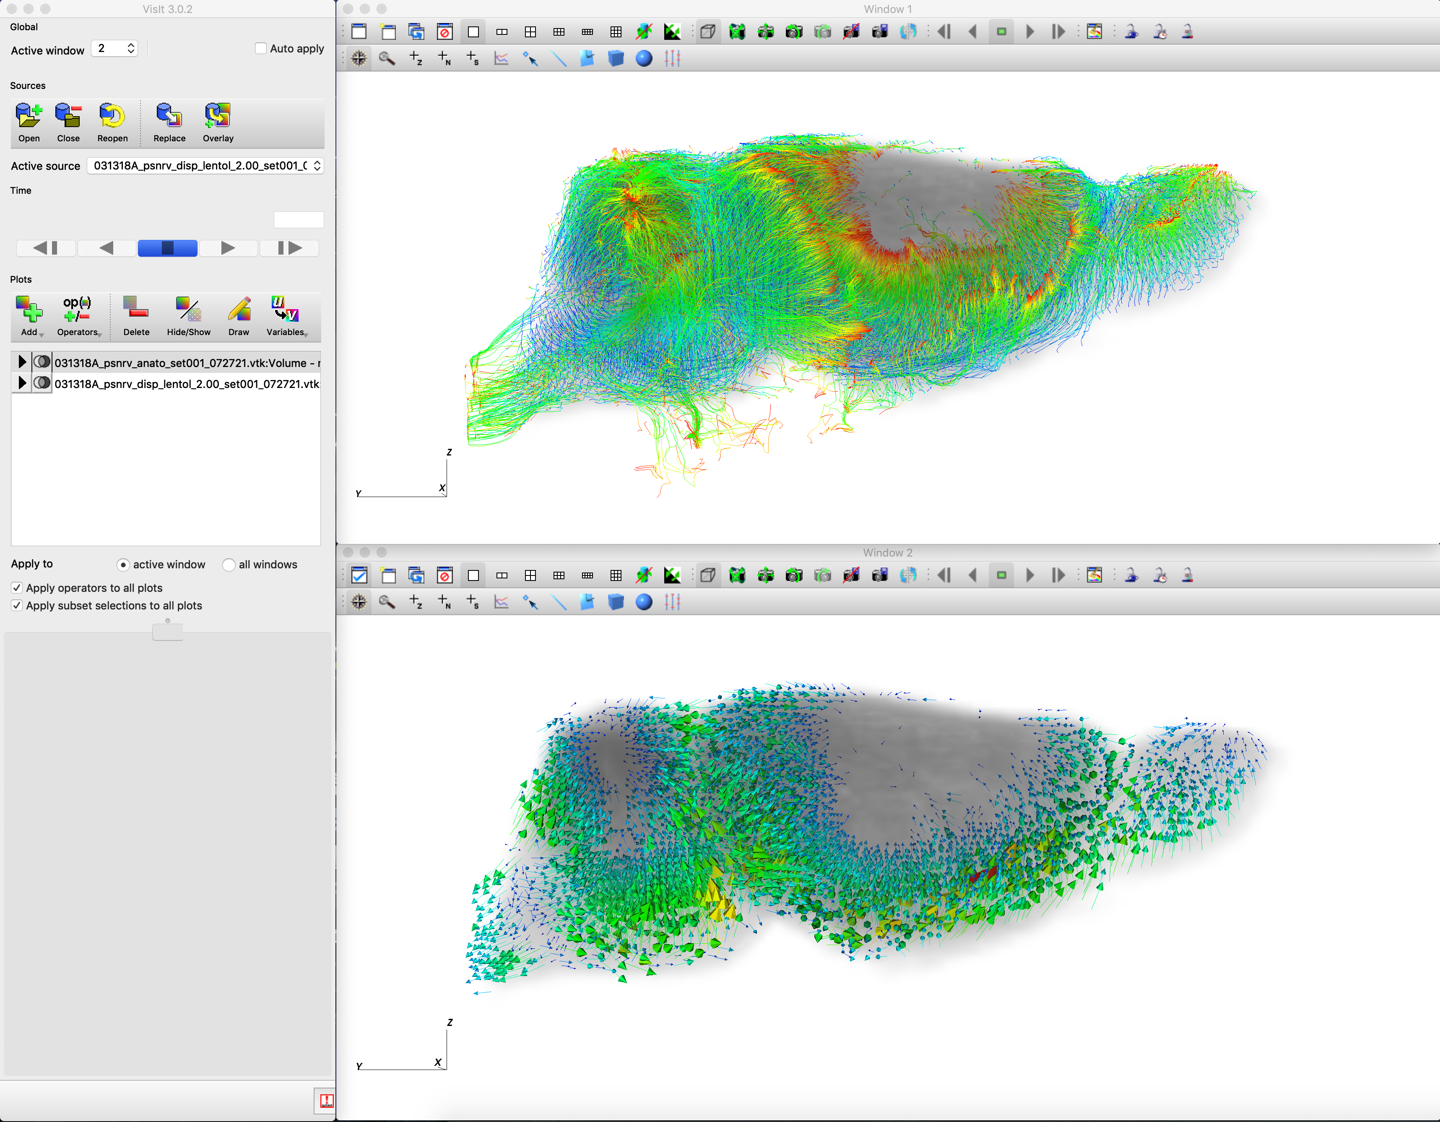The height and width of the screenshot is (1122, 1440).
Task: Click the Open source icon
Action: click(x=29, y=116)
